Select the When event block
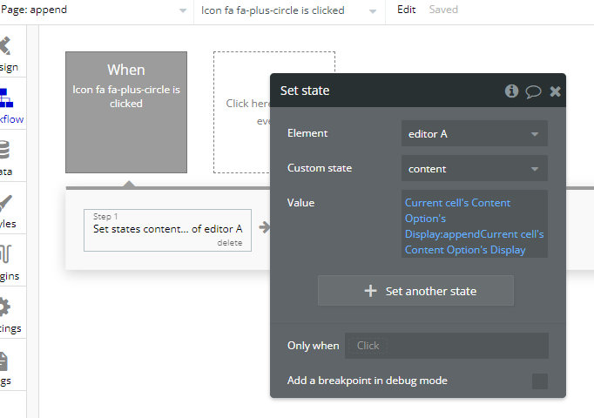 [x=126, y=112]
